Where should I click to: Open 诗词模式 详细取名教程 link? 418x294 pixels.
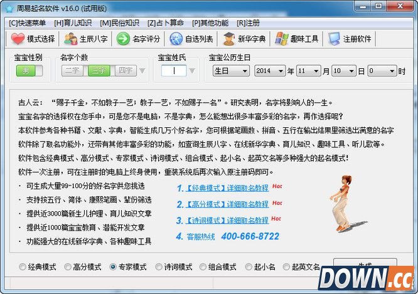[x=227, y=220]
